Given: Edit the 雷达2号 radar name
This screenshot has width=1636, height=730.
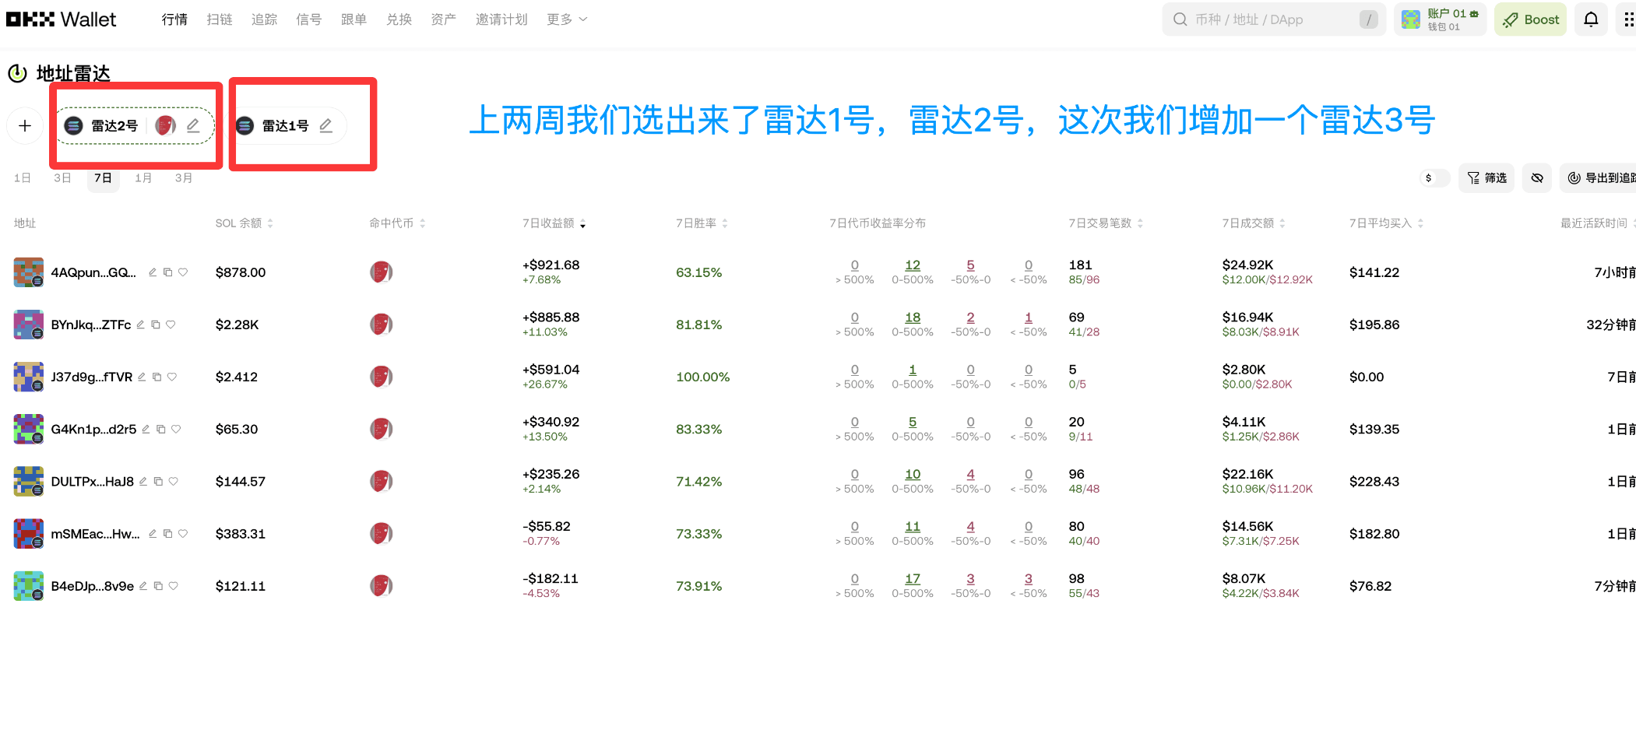Looking at the screenshot, I should pyautogui.click(x=193, y=125).
